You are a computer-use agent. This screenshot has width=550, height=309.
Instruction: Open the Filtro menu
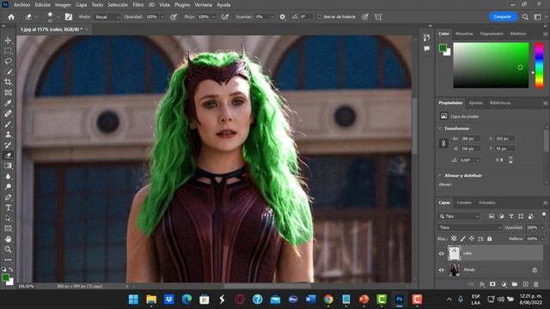(137, 5)
